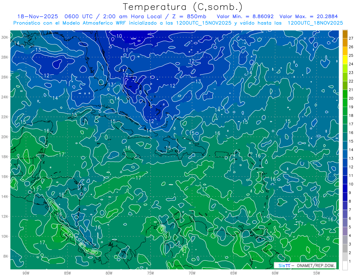
Task: Click the '90W' longitude axis label
Action: tap(26, 273)
